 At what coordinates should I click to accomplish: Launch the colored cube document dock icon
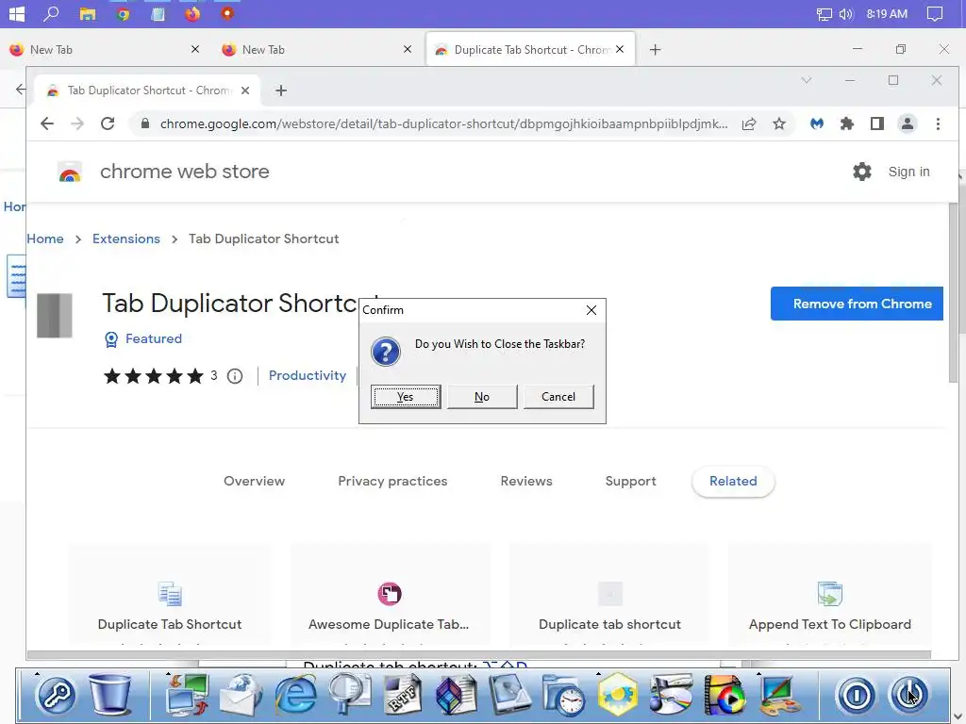click(x=456, y=695)
